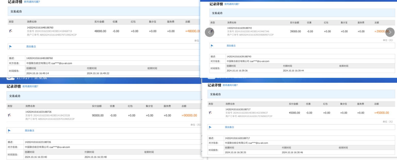Click 添加备注 under the 39000.00 transaction
Image resolution: width=397 pixels, height=160 pixels.
tap(231, 46)
